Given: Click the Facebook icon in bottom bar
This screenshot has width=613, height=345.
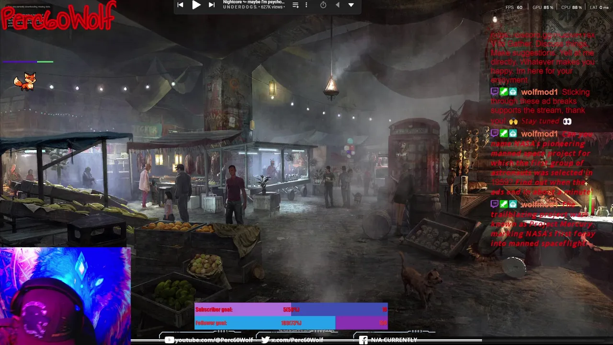Looking at the screenshot, I should 363,340.
